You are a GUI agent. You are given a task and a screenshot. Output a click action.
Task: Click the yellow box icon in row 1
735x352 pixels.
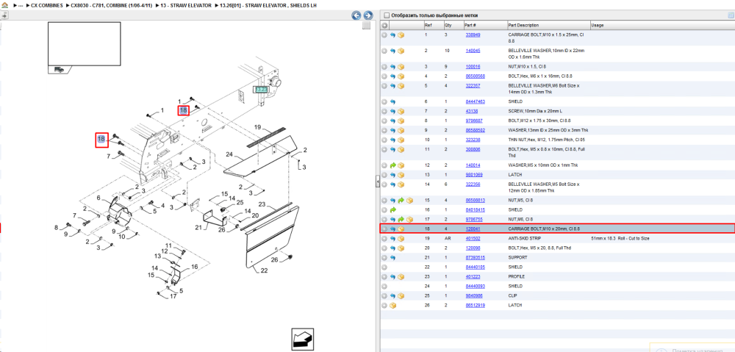pyautogui.click(x=401, y=35)
